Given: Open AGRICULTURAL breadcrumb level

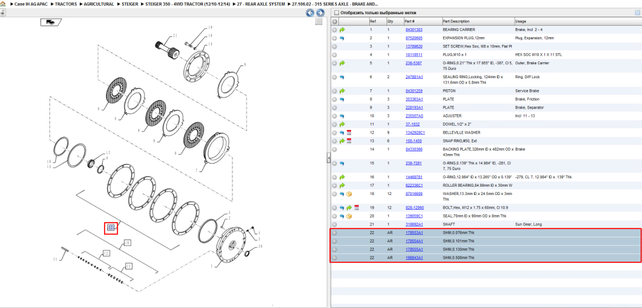Looking at the screenshot, I should point(99,4).
